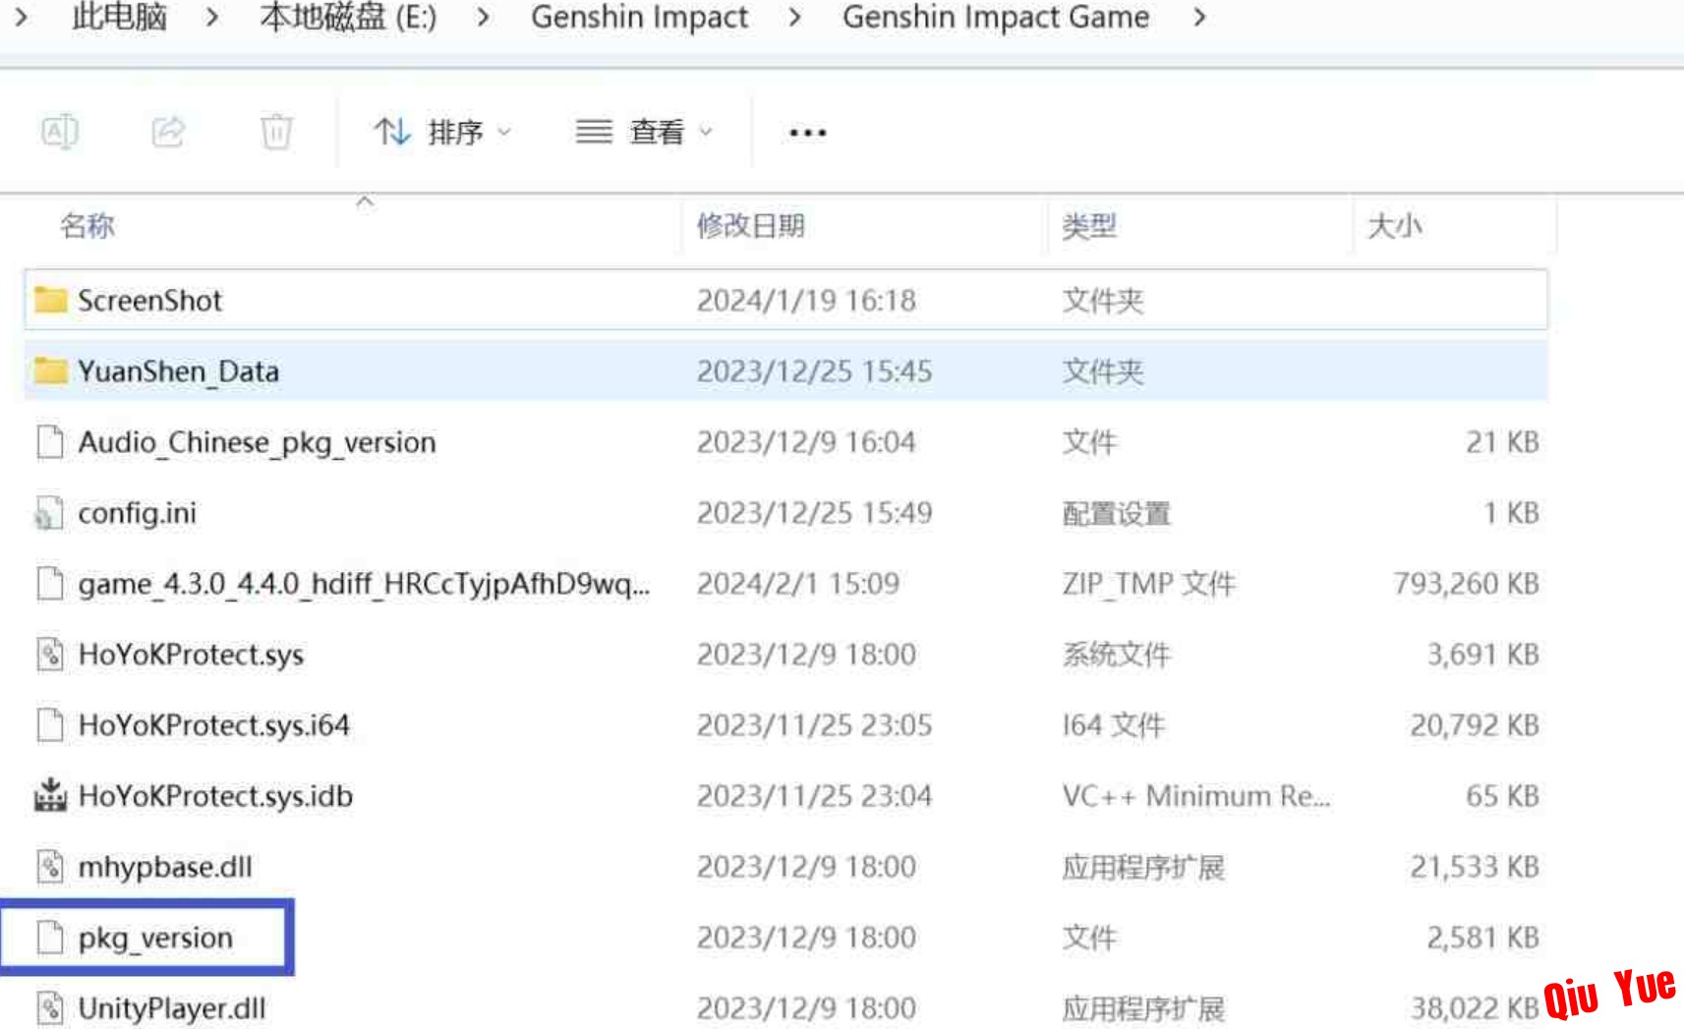Expand the chevron after 本地磁盘 (E:)
This screenshot has height=1029, width=1684.
[x=483, y=17]
